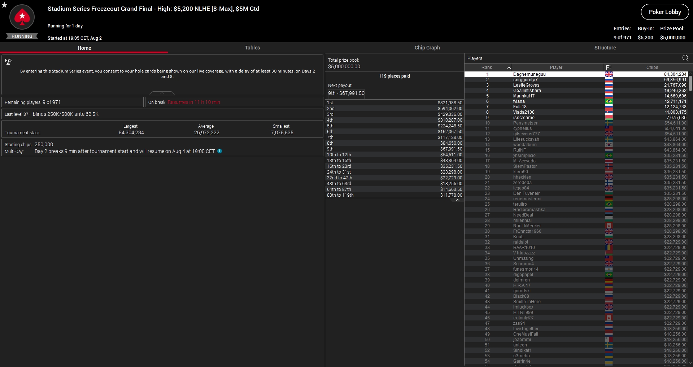Click largest stack value 84,304,234
The width and height of the screenshot is (693, 367).
point(131,132)
